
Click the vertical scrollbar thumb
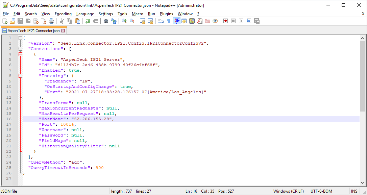362,76
